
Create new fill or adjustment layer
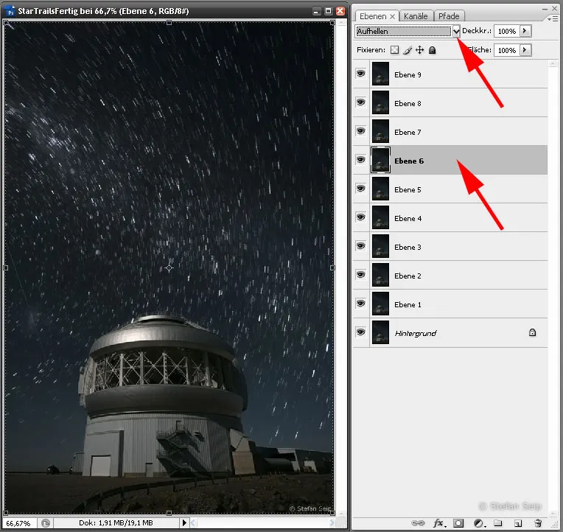[478, 523]
